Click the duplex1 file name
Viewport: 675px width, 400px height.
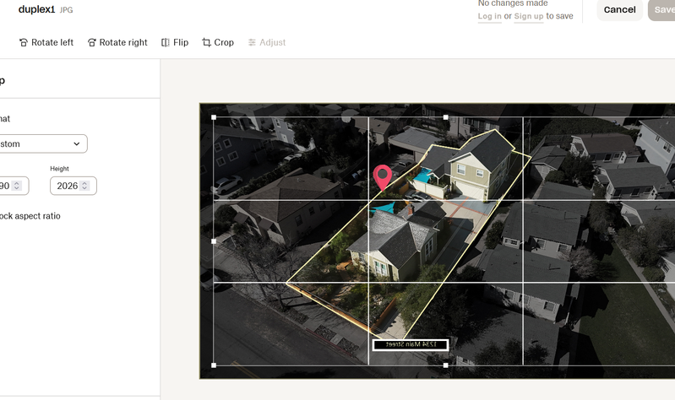(36, 9)
